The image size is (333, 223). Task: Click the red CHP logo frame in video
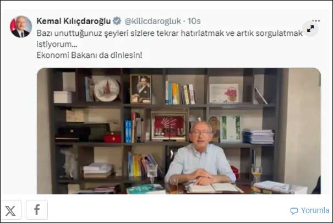pos(169,126)
